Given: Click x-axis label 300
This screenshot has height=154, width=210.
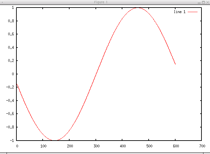Looking at the screenshot, I should pyautogui.click(x=96, y=146).
